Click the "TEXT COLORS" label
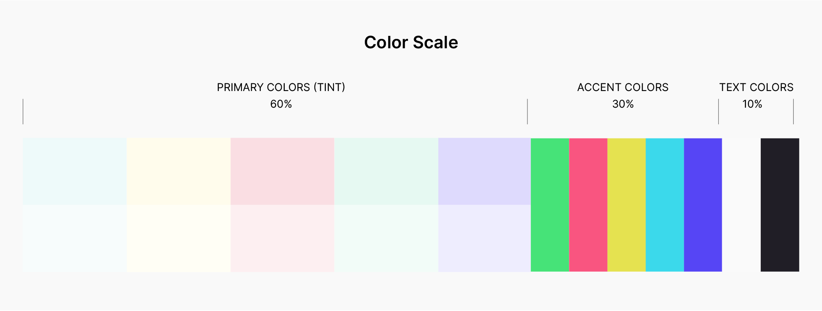Screen dimensions: 822x311 (x=756, y=87)
